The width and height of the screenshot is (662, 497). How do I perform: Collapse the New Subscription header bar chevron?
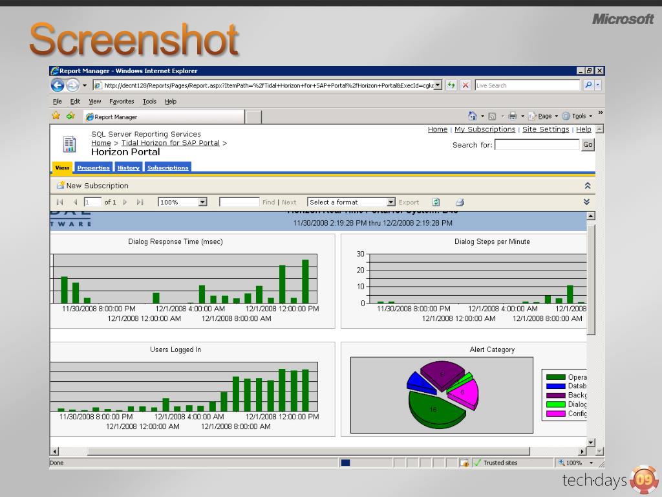coord(587,186)
